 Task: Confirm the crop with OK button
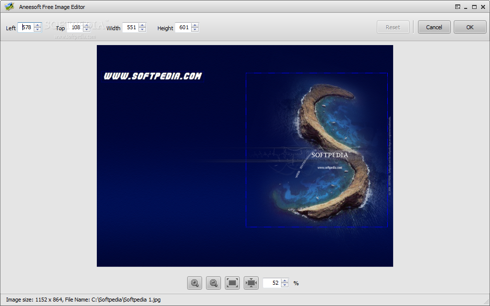470,27
